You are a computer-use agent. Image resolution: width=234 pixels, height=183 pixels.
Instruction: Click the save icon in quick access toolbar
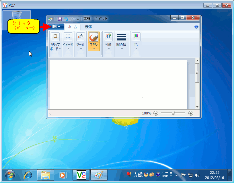(60, 19)
